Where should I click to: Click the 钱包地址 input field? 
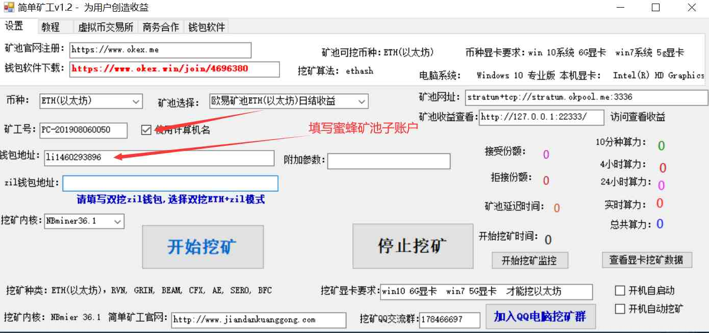point(159,158)
